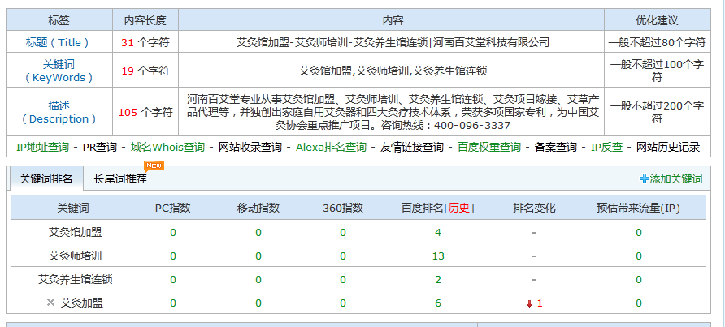This screenshot has width=725, height=327.
Task: Open the IP反查 link
Action: (606, 147)
